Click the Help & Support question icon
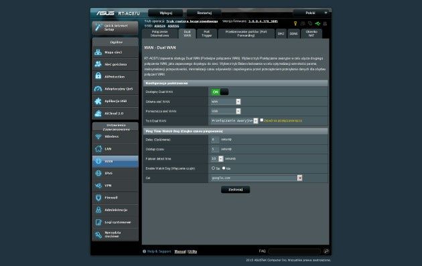This screenshot has width=422, height=266. [x=145, y=251]
